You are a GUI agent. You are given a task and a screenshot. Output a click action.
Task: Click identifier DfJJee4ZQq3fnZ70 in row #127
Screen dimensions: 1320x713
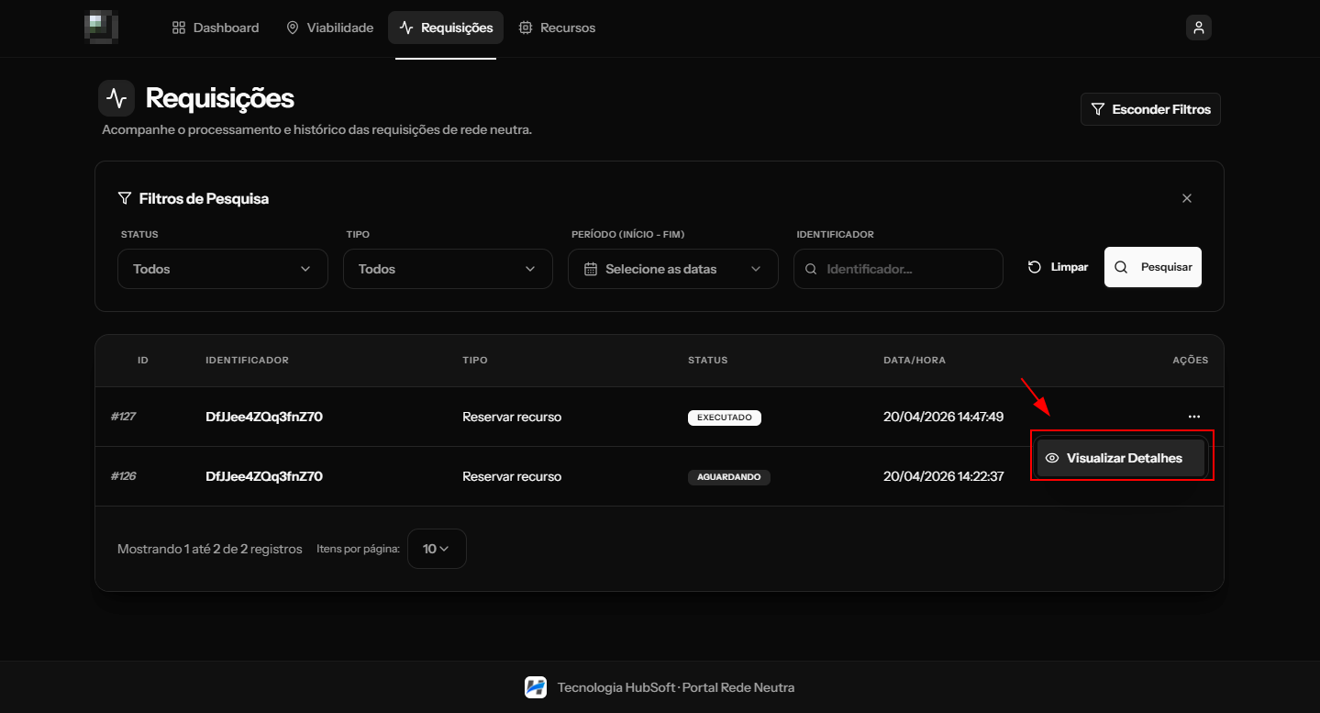coord(264,417)
